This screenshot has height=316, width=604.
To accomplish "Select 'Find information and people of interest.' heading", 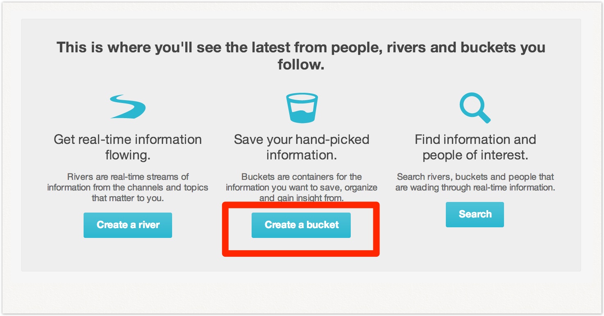I will tap(475, 147).
